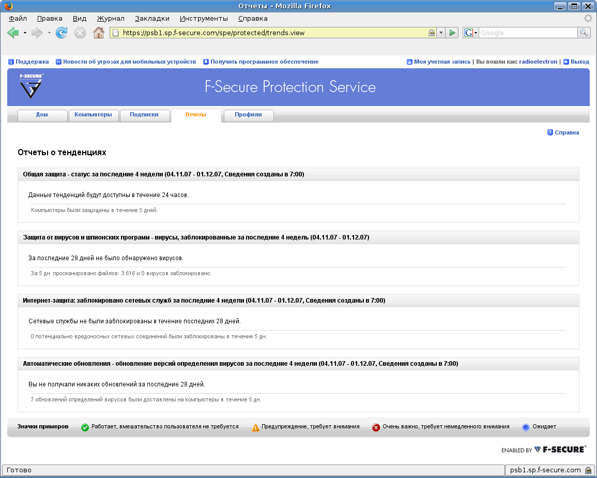Image resolution: width=597 pixels, height=478 pixels.
Task: Click the download icon beside Получить программное обеспечение
Action: click(206, 62)
